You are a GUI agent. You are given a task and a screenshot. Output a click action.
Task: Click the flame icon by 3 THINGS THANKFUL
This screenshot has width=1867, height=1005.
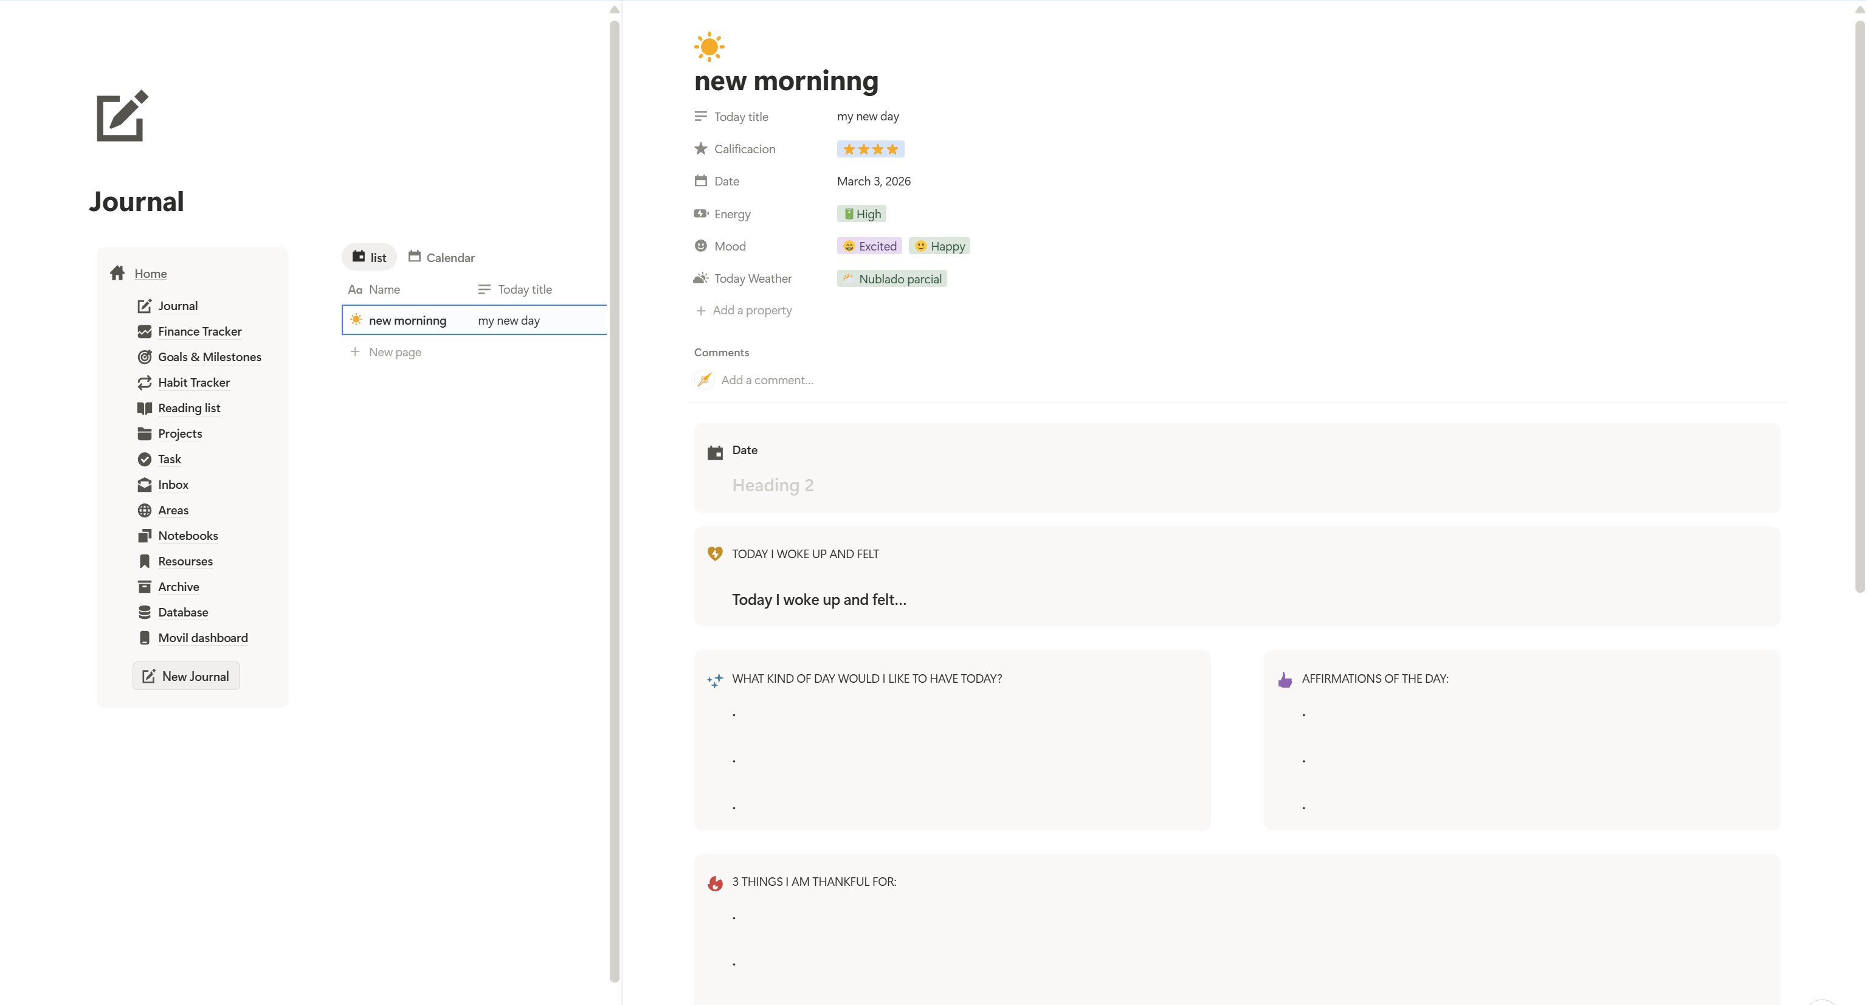(716, 883)
